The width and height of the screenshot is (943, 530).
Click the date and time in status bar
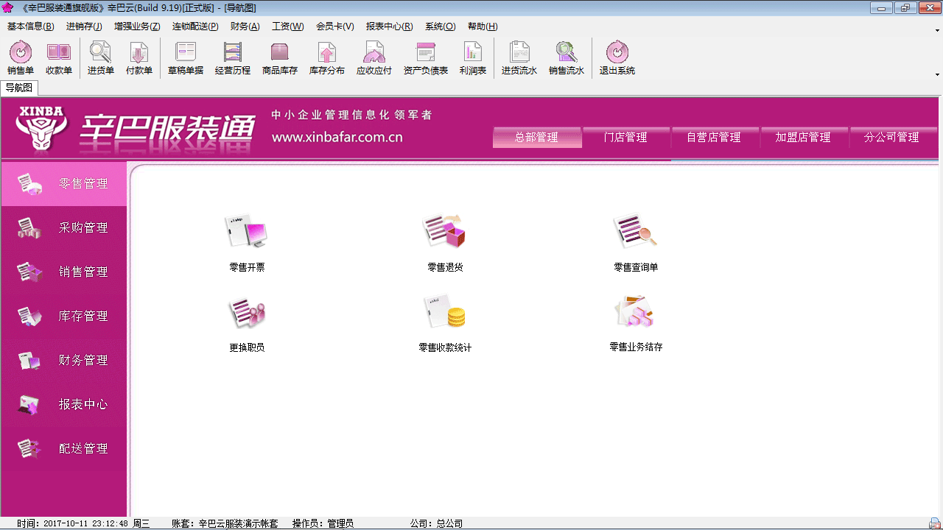pos(83,523)
